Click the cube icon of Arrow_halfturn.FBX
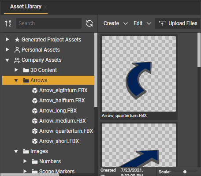This screenshot has height=176, width=201. click(x=35, y=101)
